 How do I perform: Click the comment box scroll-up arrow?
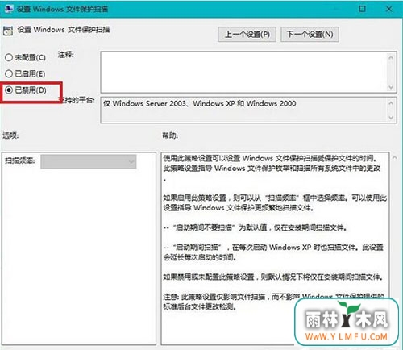tap(391, 57)
